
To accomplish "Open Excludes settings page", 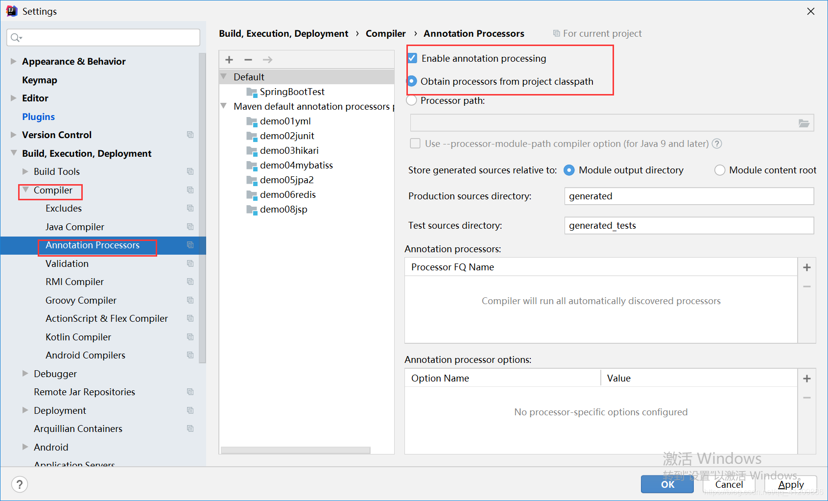I will click(64, 208).
